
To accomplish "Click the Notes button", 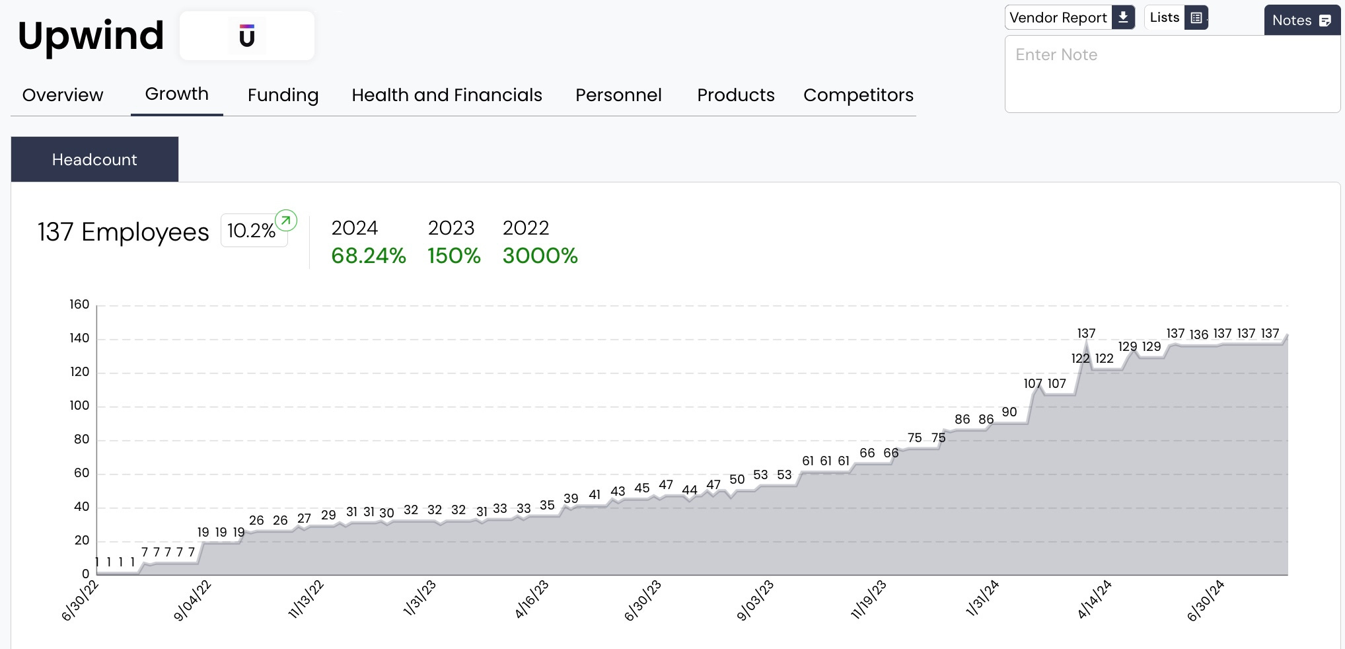I will click(x=1301, y=20).
